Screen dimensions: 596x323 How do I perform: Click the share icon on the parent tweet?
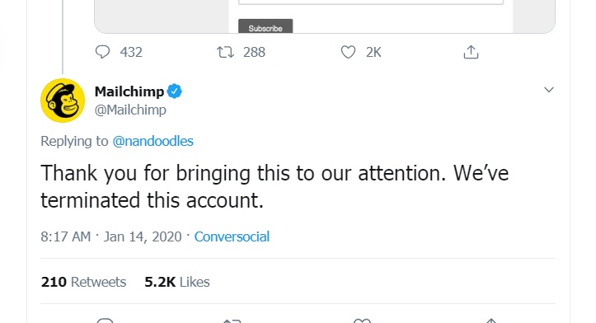[x=471, y=52]
